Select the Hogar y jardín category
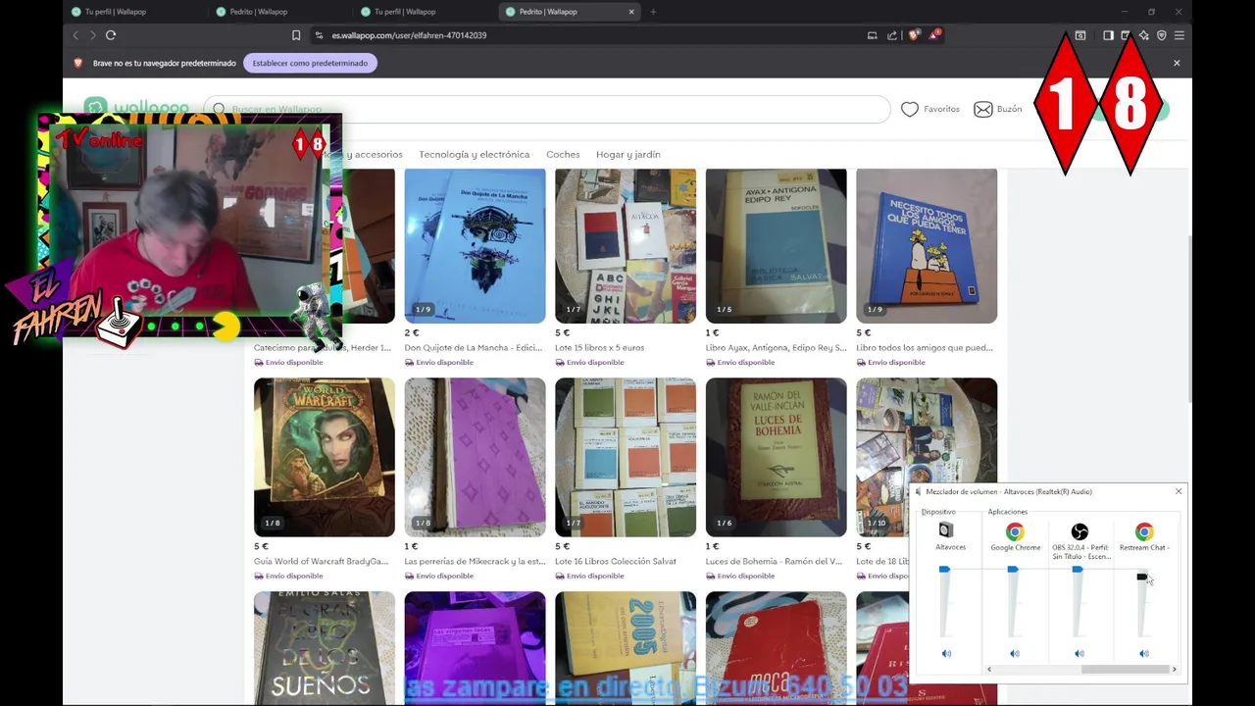Viewport: 1255px width, 706px height. coord(628,154)
